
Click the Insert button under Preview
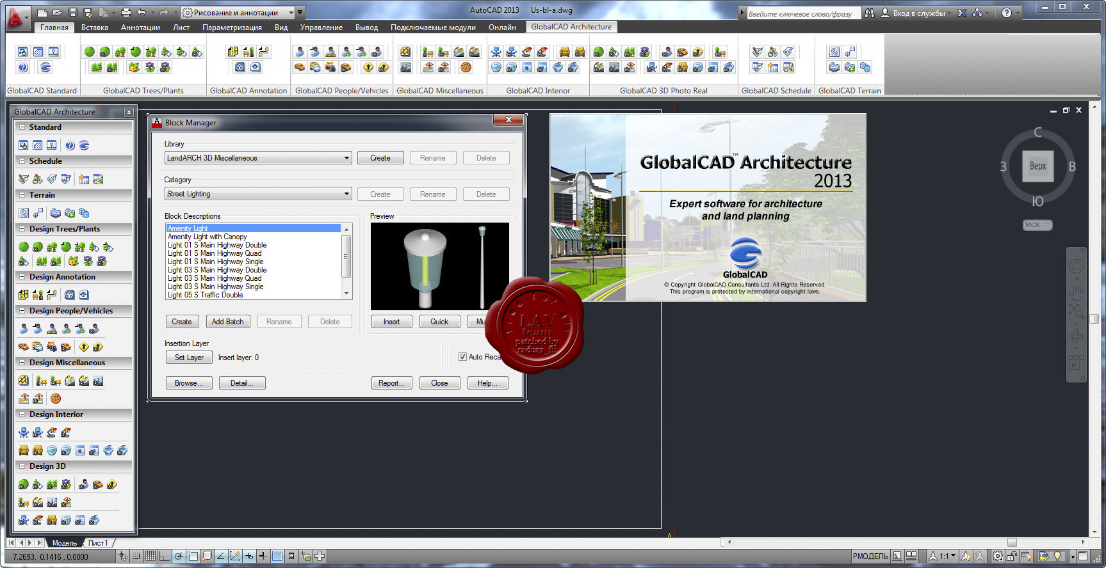(391, 322)
